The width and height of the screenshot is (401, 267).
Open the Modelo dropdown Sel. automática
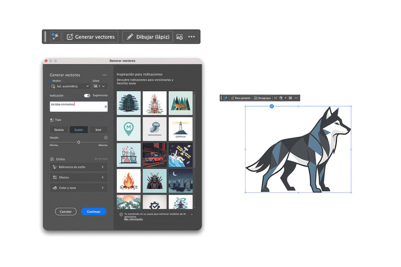70,86
